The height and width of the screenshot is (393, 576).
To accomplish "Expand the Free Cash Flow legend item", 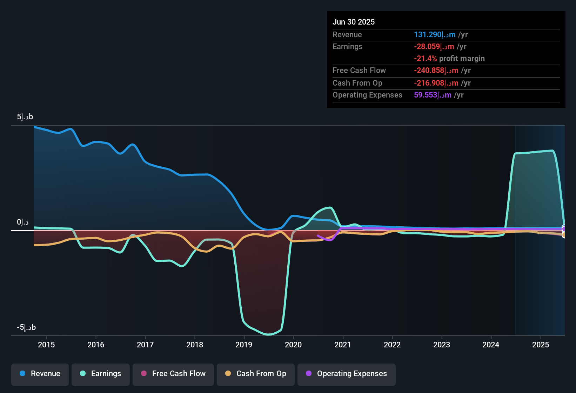I will tap(173, 374).
